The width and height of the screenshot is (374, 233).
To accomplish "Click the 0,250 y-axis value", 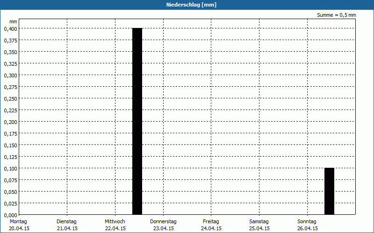I will click(x=10, y=99).
